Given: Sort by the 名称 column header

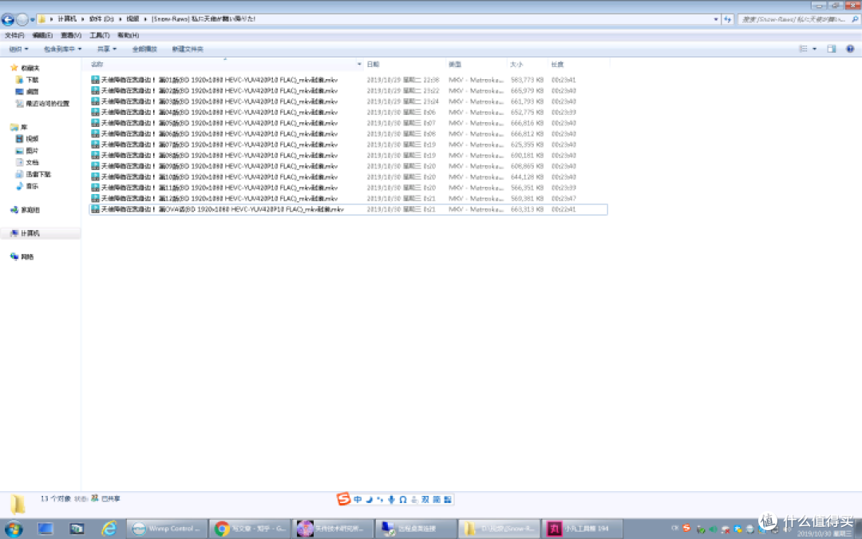Looking at the screenshot, I should point(97,65).
